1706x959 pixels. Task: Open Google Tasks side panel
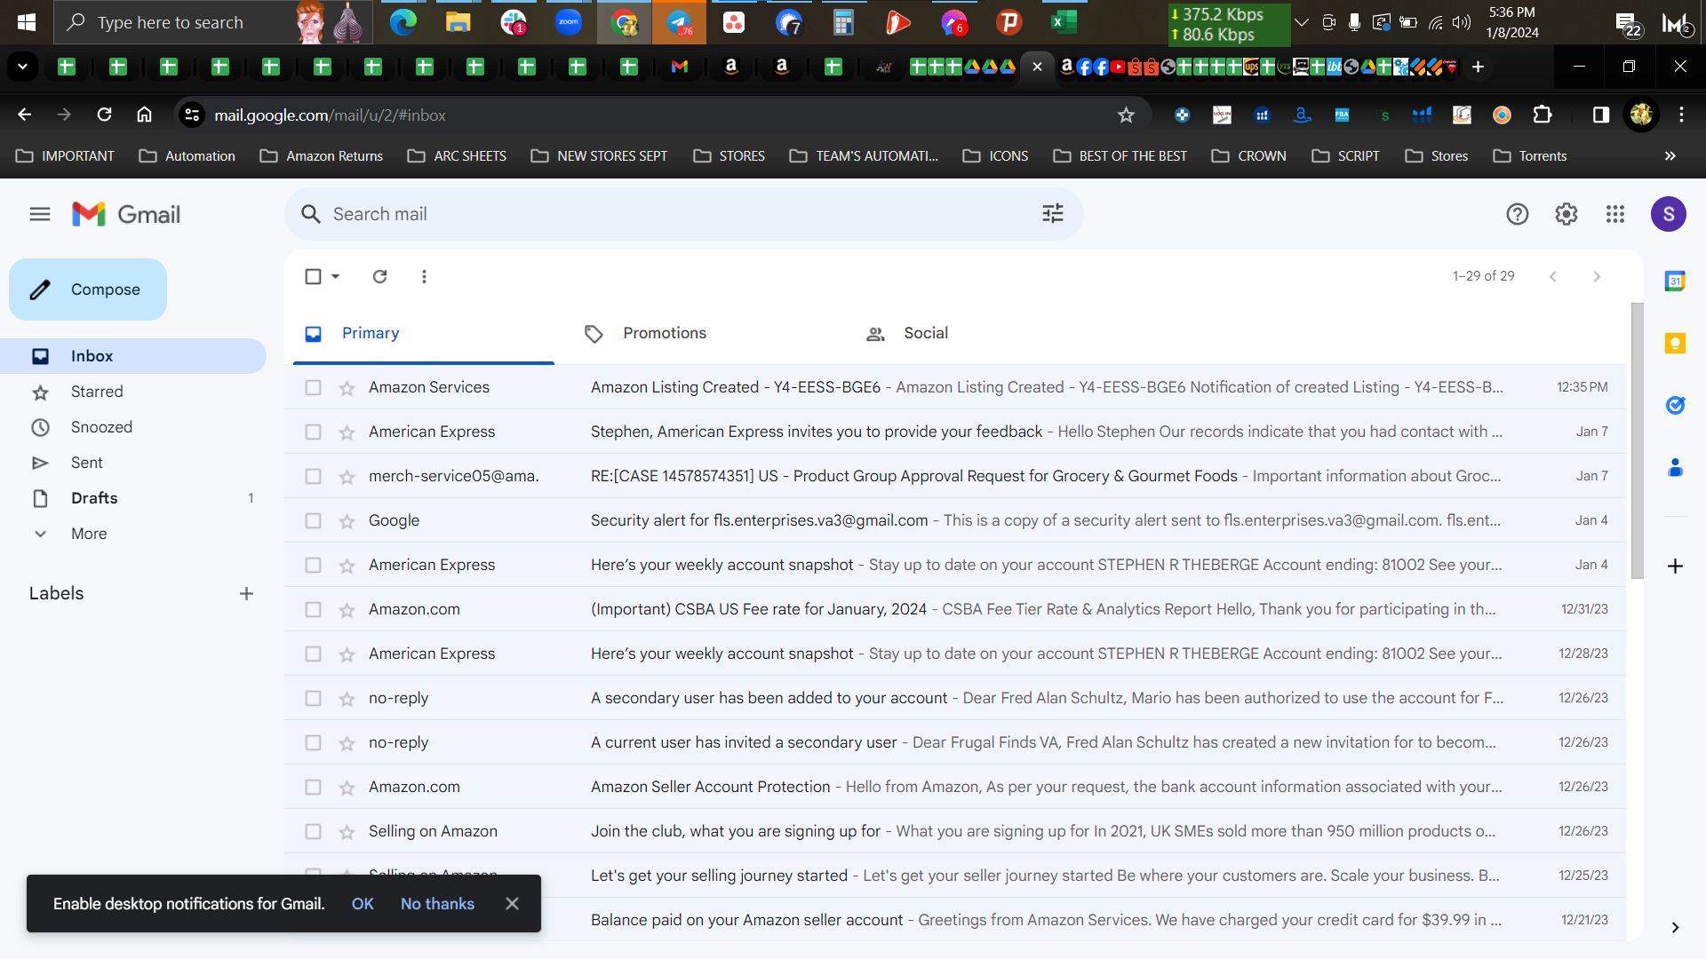[1675, 406]
